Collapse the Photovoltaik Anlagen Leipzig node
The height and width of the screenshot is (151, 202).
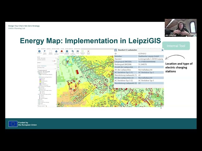[39, 90]
